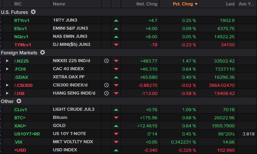257x154 pixels.
Task: Open the XAU= instrument link
Action: pos(20,126)
